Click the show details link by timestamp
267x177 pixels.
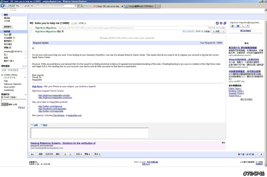click(189, 31)
